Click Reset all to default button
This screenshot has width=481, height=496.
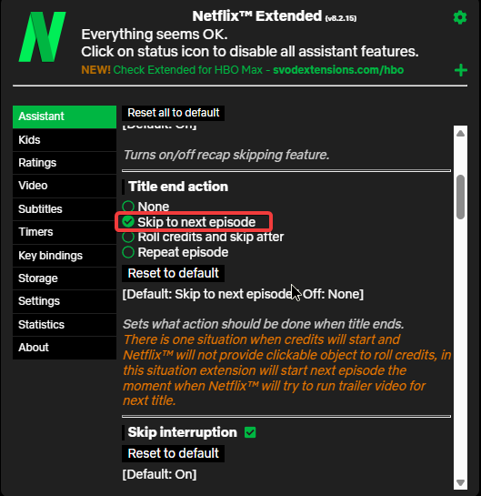[173, 113]
